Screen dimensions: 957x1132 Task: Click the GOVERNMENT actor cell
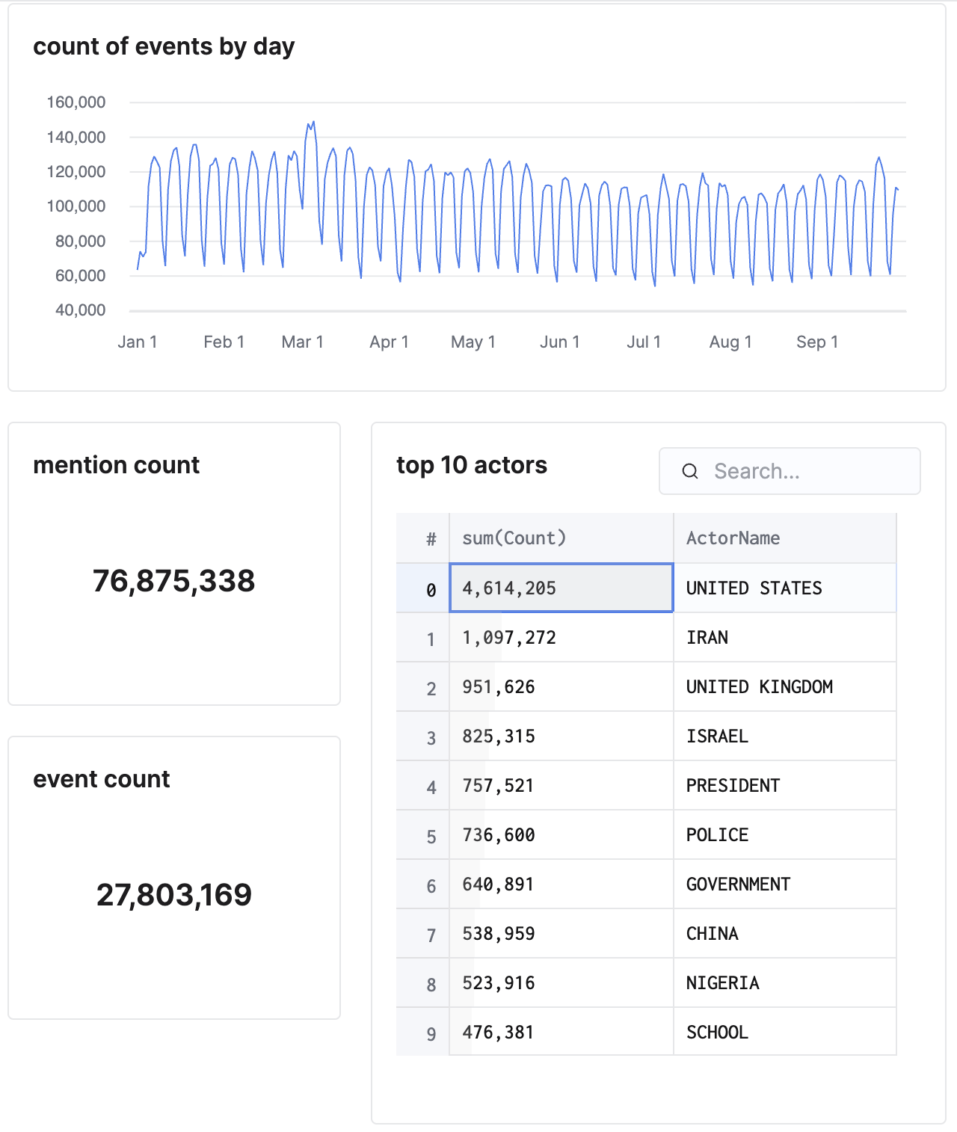785,884
